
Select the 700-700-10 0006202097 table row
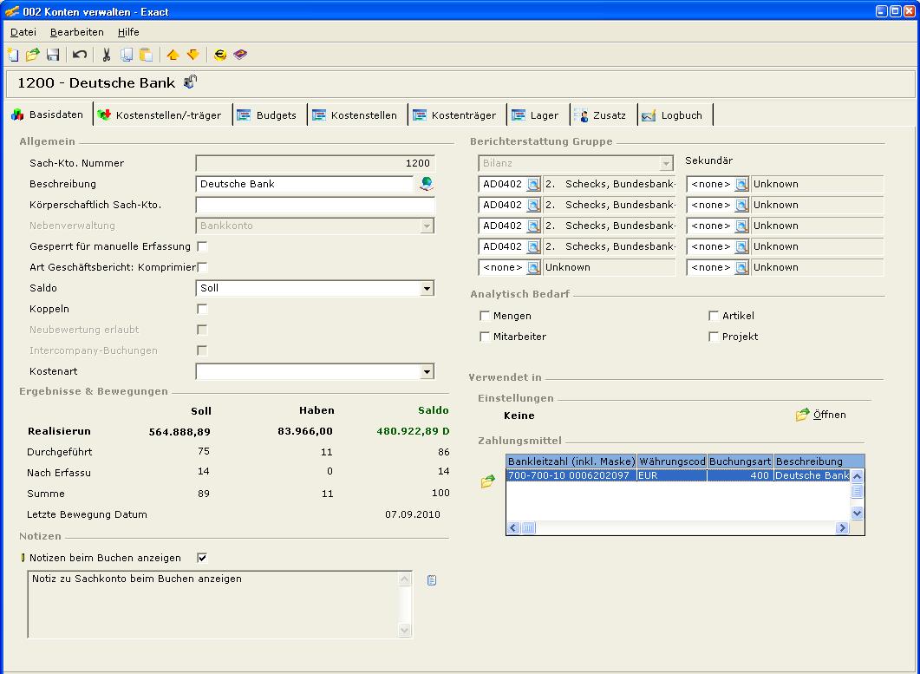click(678, 475)
